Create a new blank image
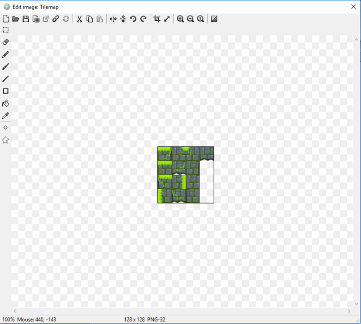Viewport: 361px width, 324px height. point(6,19)
